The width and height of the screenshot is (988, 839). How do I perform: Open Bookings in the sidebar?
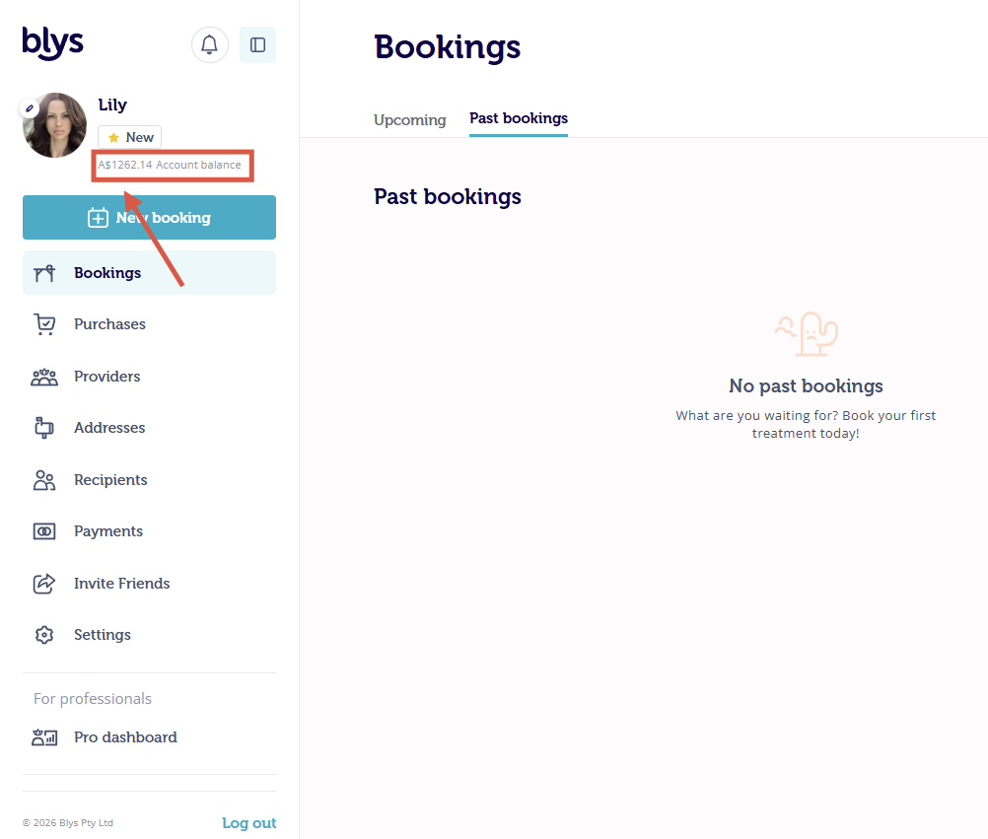[x=149, y=273]
